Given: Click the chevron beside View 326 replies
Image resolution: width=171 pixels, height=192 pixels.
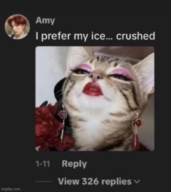Looking at the screenshot, I should point(137,181).
